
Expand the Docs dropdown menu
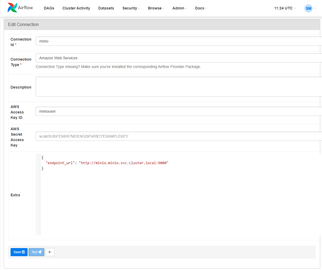(x=201, y=8)
